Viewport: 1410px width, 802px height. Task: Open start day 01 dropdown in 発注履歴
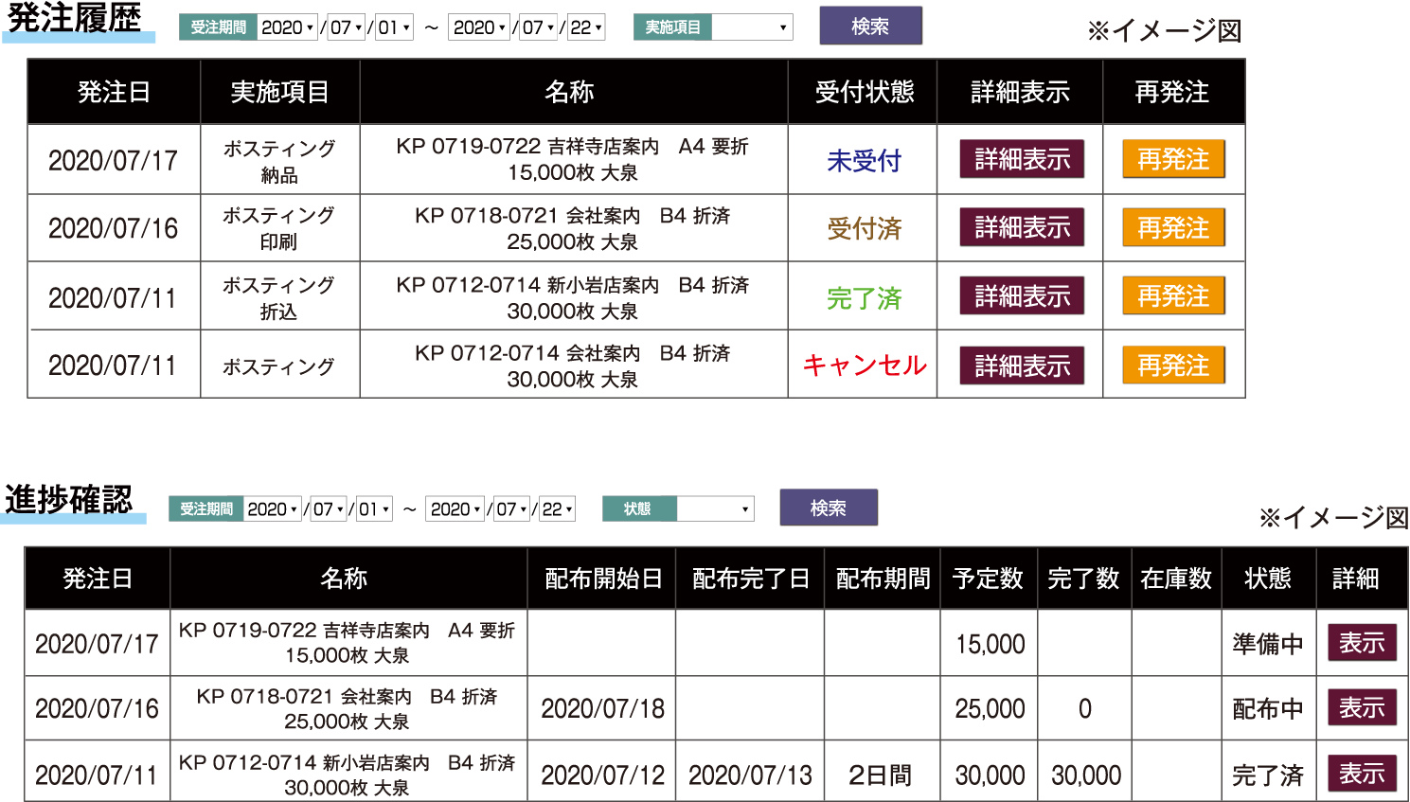pyautogui.click(x=394, y=27)
